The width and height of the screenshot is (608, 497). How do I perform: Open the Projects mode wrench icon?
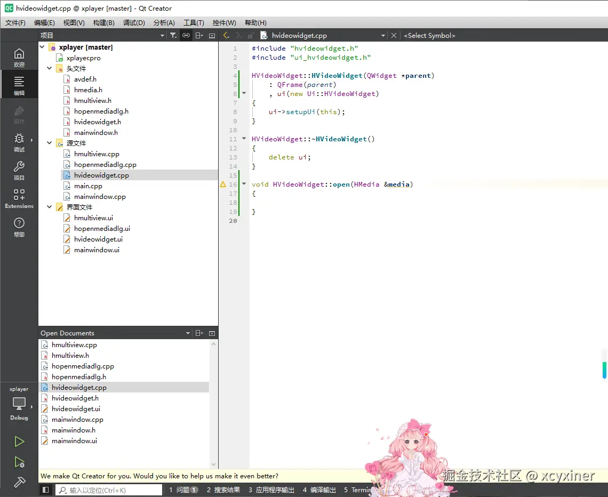(19, 170)
